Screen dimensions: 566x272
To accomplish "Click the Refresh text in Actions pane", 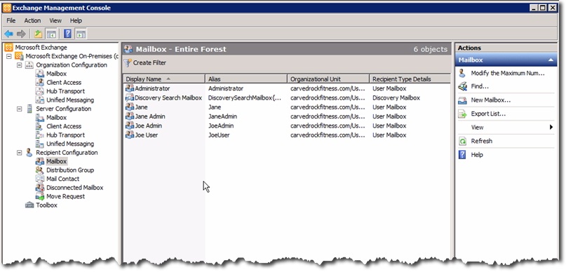I will click(x=481, y=141).
